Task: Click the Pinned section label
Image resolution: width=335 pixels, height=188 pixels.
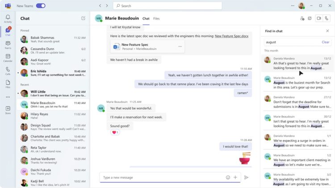Action: point(25,30)
